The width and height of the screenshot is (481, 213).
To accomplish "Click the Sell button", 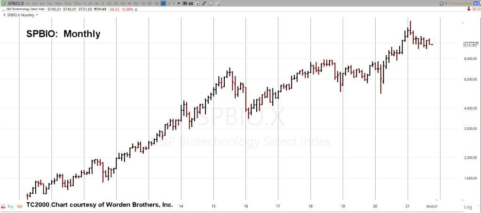I will pyautogui.click(x=20, y=206).
